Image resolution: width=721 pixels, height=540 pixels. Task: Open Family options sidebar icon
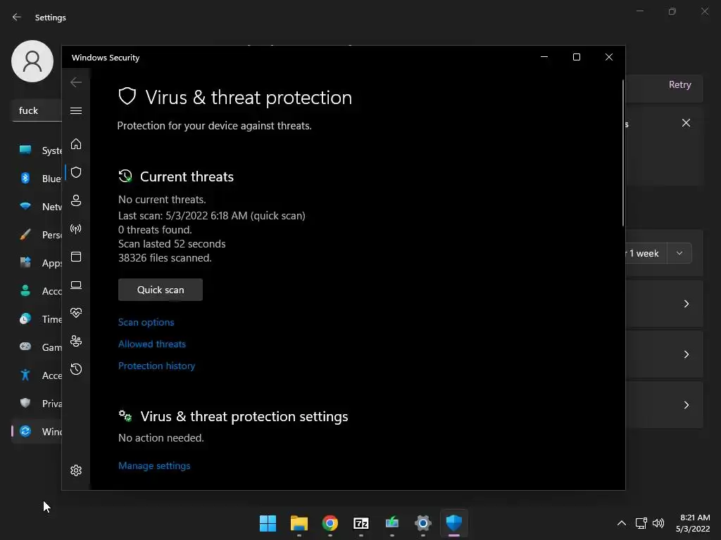pyautogui.click(x=76, y=341)
